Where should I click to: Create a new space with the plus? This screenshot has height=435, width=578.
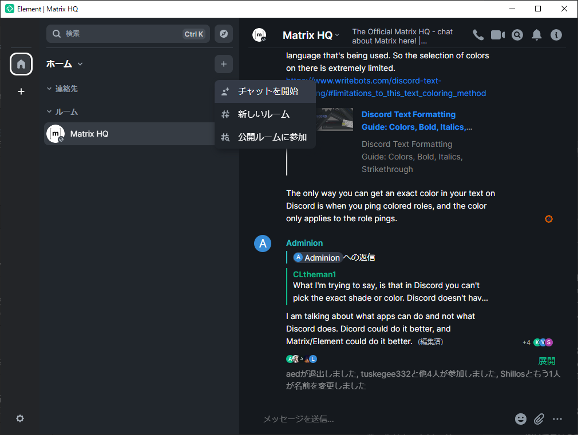tap(21, 91)
